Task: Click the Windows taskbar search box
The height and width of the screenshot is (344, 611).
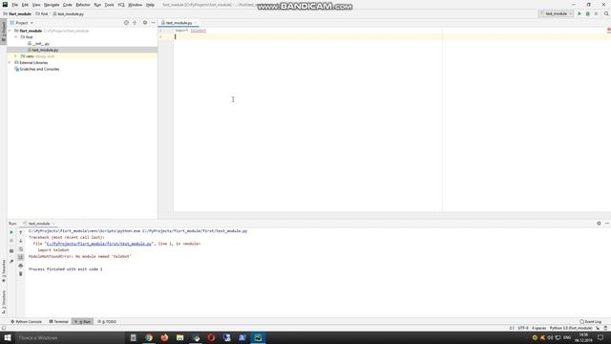Action: pyautogui.click(x=70, y=337)
